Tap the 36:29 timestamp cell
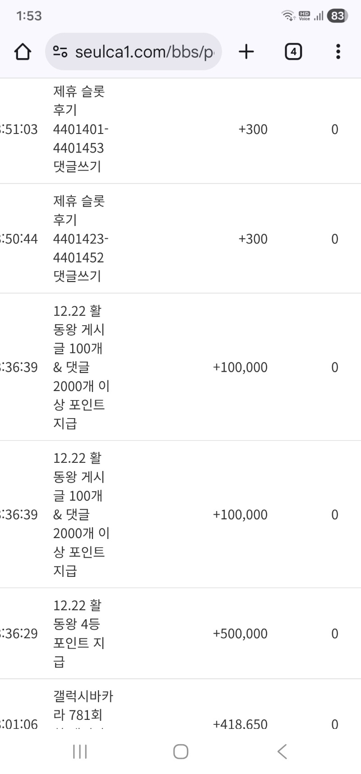The image size is (361, 774). point(19,634)
